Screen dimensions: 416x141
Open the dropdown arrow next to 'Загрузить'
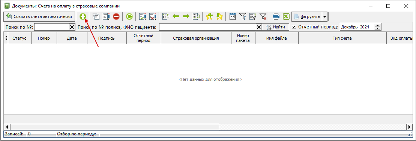tap(325, 17)
